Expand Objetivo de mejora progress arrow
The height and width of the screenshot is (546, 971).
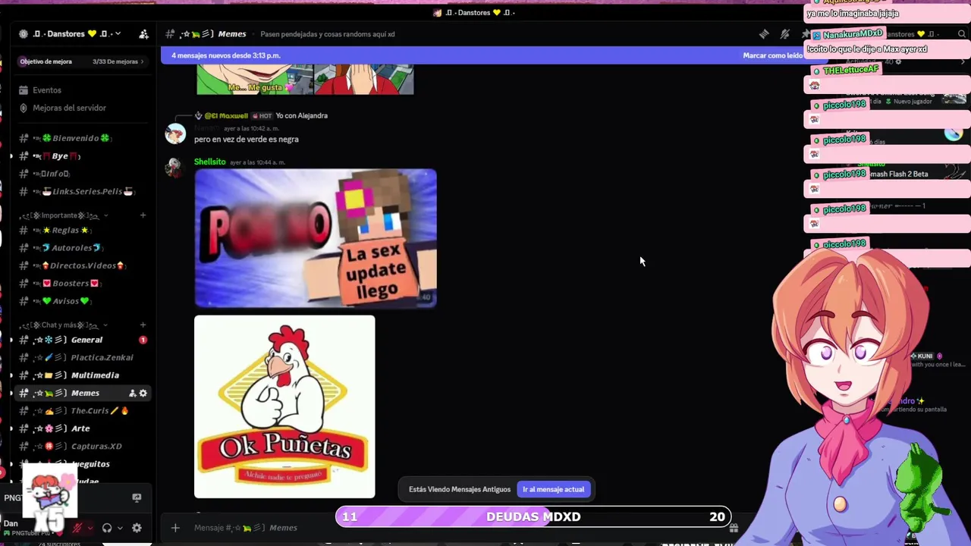[143, 61]
